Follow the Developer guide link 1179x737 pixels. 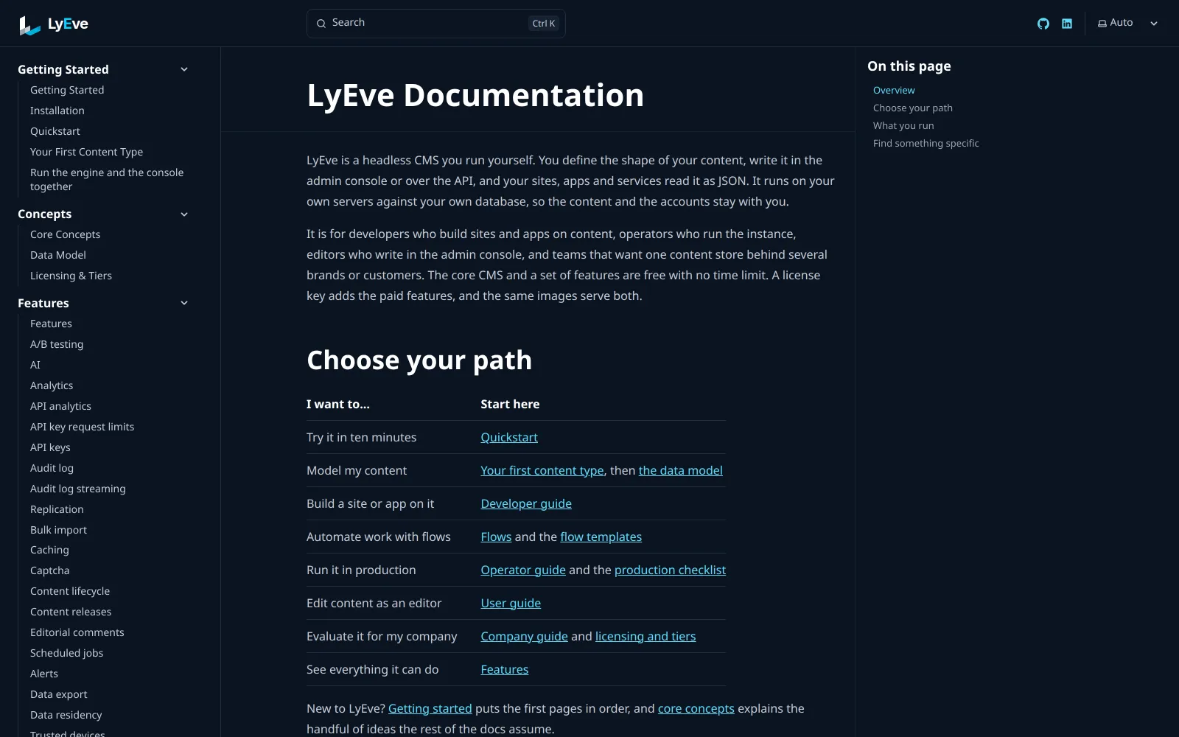point(526,503)
